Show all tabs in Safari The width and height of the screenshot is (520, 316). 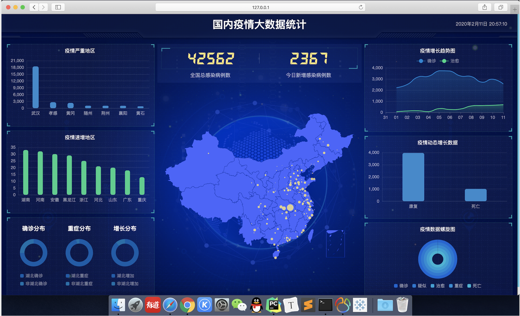[x=501, y=7]
